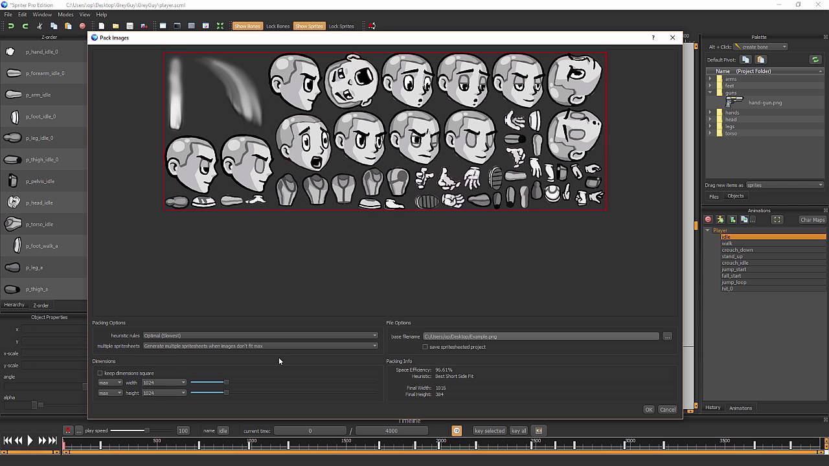This screenshot has width=829, height=466.
Task: Click the key selected button
Action: (490, 430)
